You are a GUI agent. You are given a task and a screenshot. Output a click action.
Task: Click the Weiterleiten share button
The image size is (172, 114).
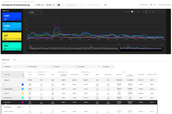pos(144,5)
